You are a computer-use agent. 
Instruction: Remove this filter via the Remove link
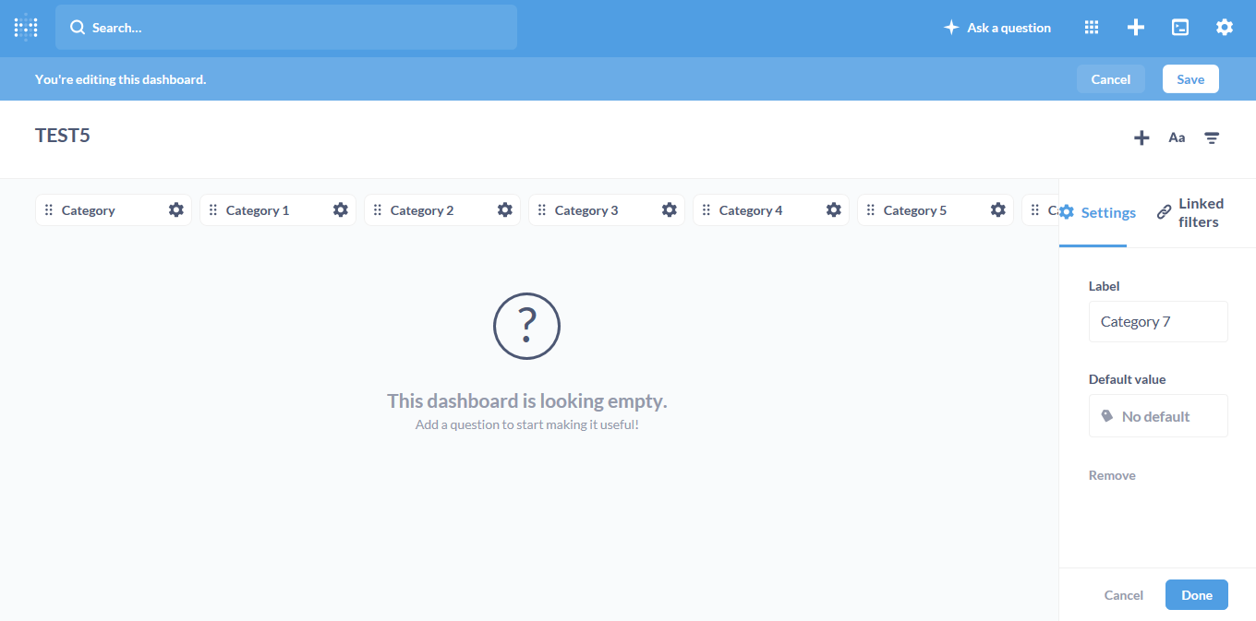[1112, 475]
